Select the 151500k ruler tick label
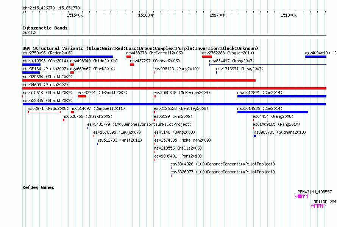This screenshot has height=227, width=337. (x=75, y=15)
